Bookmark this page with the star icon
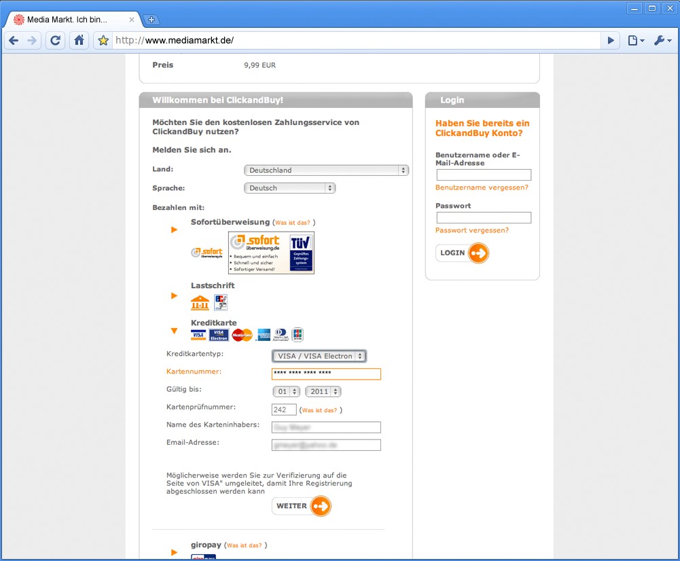Image resolution: width=680 pixels, height=561 pixels. click(103, 41)
